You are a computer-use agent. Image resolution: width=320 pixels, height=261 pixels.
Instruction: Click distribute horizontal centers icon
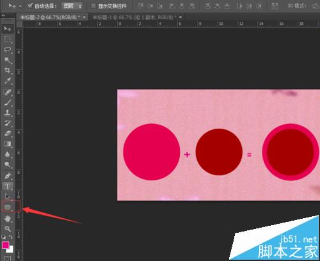tap(249, 6)
